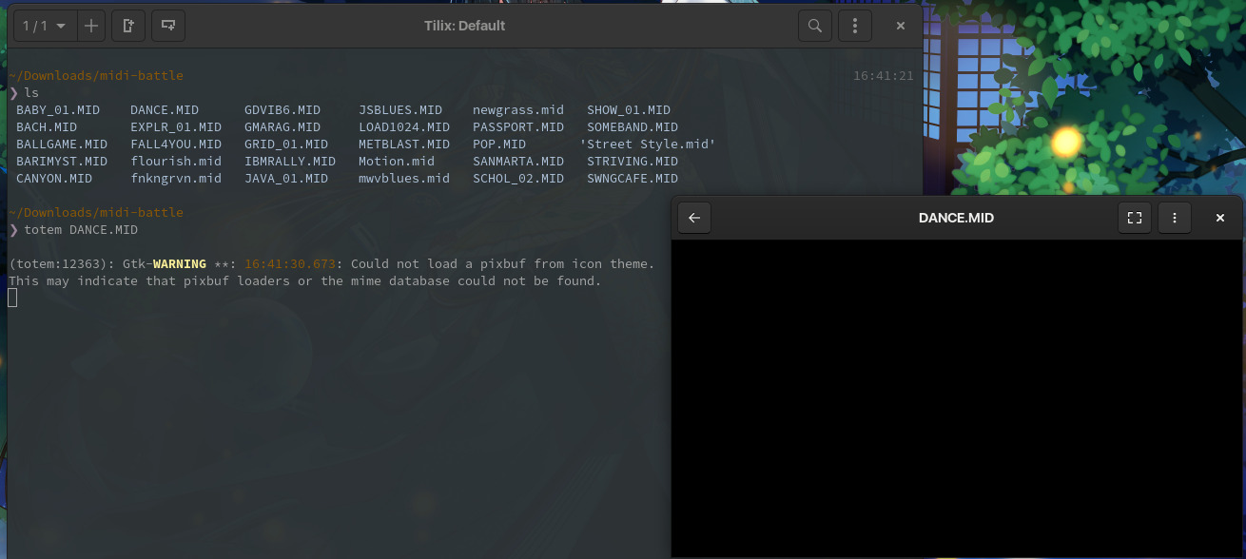Close the DANCE.MID player window

(x=1220, y=218)
